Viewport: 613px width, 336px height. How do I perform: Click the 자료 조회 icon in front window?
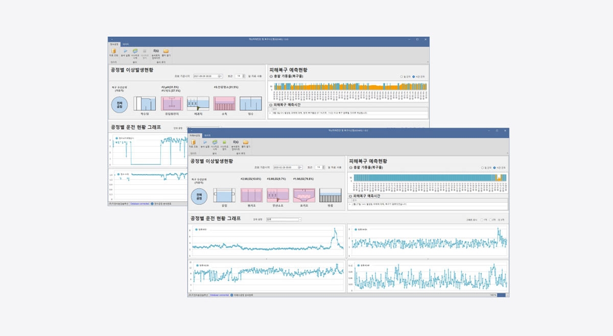(x=193, y=143)
